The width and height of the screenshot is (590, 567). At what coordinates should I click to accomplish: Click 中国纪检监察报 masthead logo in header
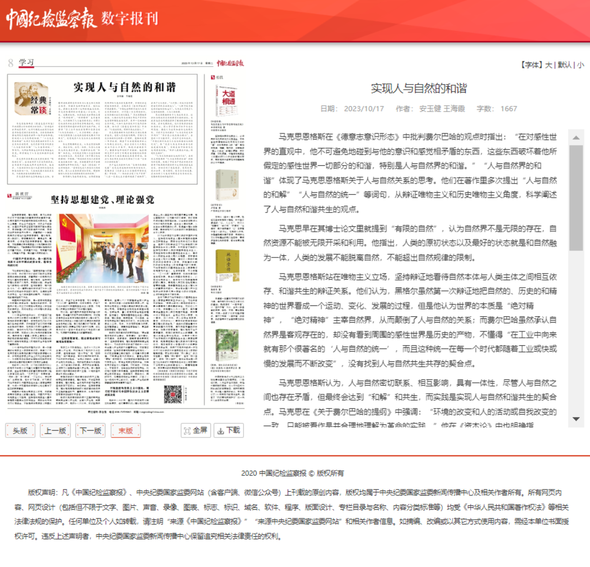51,18
